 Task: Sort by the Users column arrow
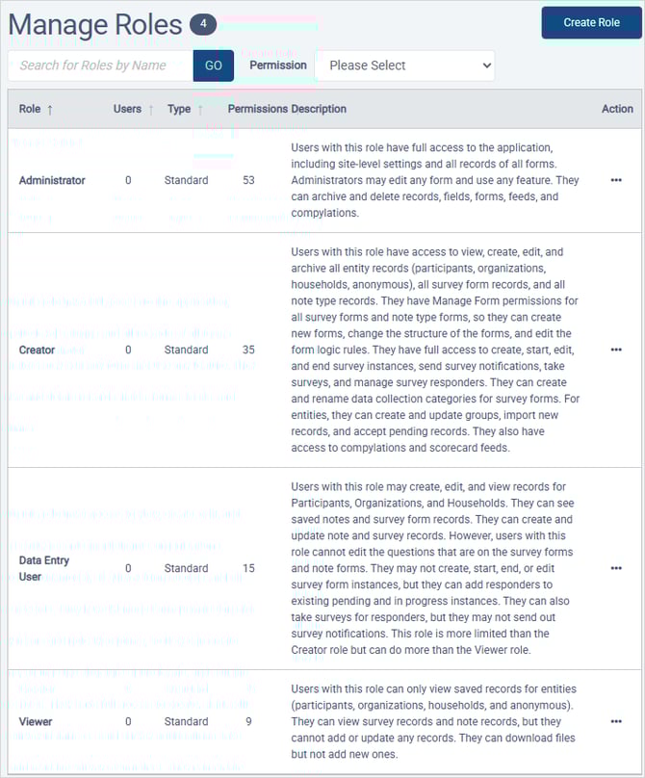150,110
